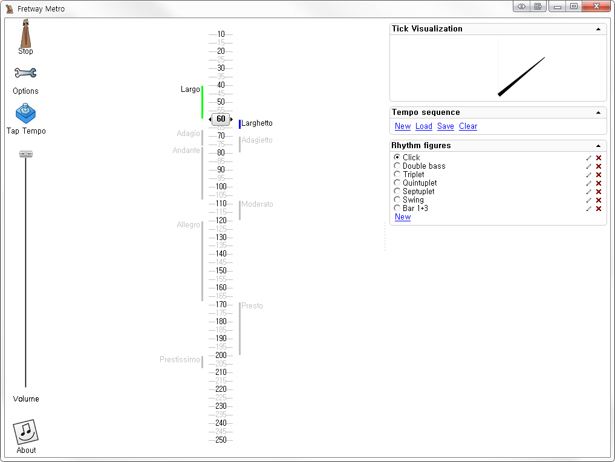Select the Septuplet rhythm radio button

[397, 191]
